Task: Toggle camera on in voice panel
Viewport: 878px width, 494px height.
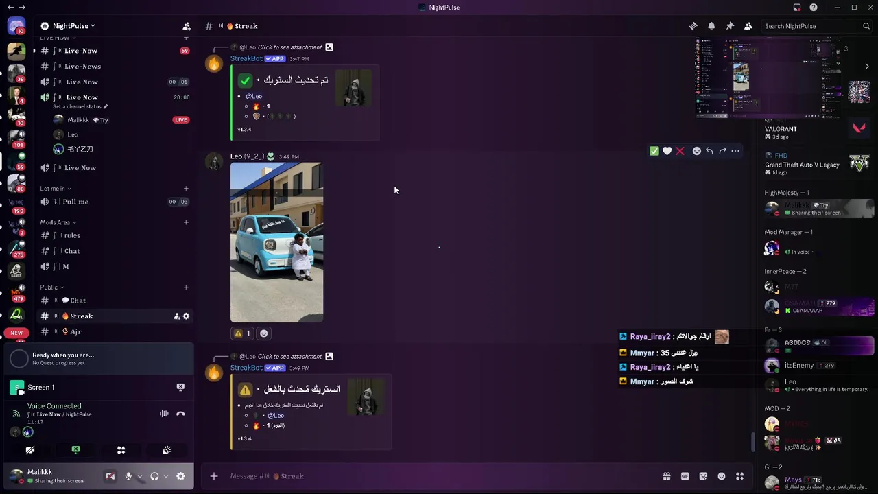Action: pos(30,450)
